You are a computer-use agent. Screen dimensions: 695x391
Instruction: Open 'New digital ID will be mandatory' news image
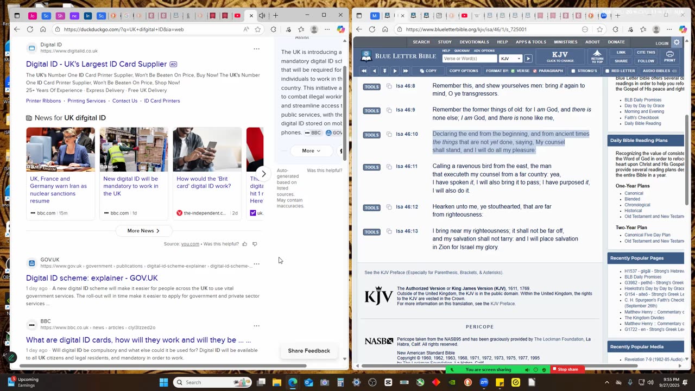pyautogui.click(x=134, y=149)
